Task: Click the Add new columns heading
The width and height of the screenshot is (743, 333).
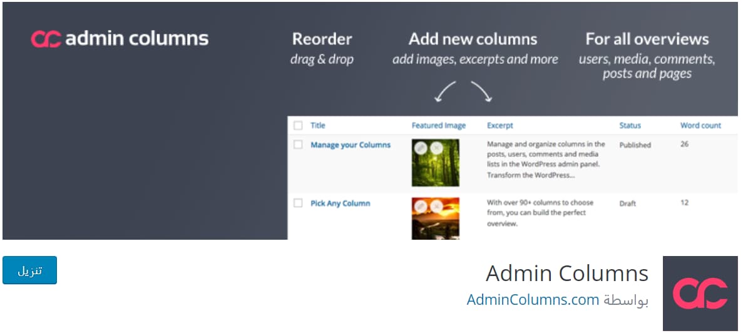Action: click(x=473, y=39)
